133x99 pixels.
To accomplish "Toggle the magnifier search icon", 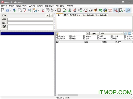I will tap(128, 10).
